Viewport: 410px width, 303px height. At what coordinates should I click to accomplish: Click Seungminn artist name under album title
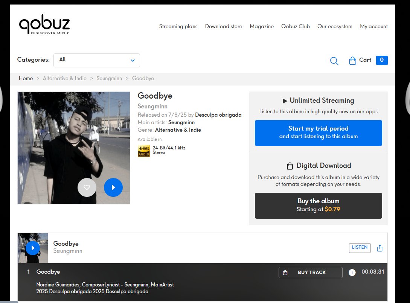click(x=152, y=107)
